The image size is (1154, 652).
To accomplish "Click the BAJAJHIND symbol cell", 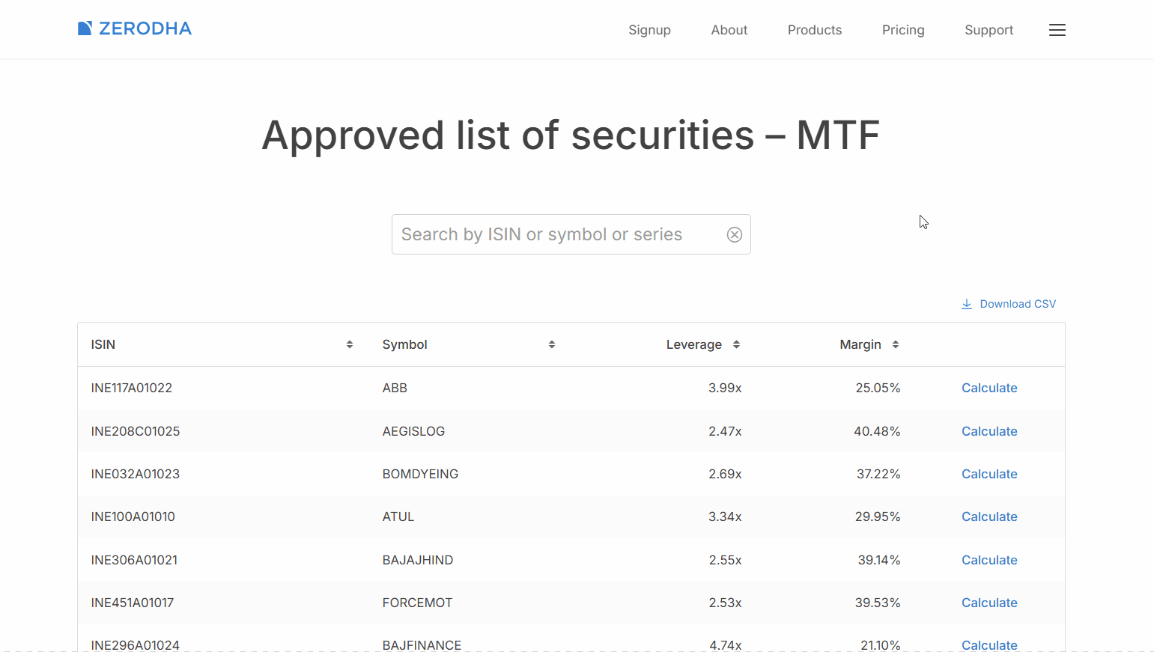I will pyautogui.click(x=418, y=560).
